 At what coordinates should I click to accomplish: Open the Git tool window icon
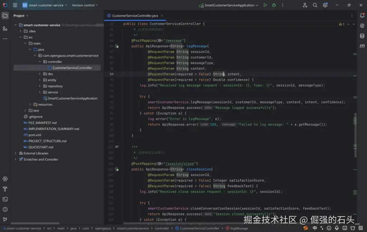(x=5, y=219)
